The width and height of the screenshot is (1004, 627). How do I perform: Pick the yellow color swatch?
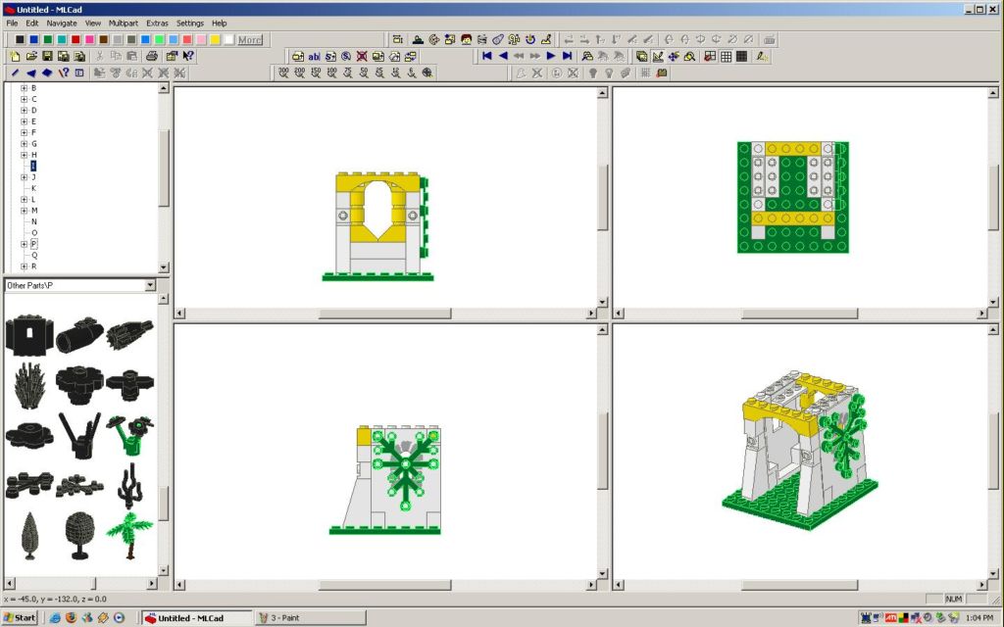215,39
